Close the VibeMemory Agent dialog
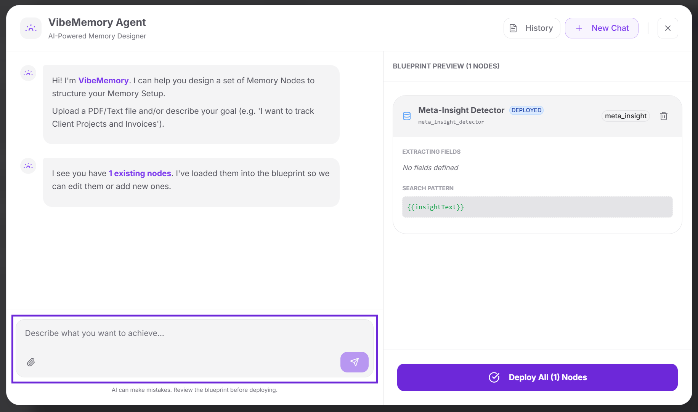Screen dimensions: 698x412 click(x=668, y=28)
